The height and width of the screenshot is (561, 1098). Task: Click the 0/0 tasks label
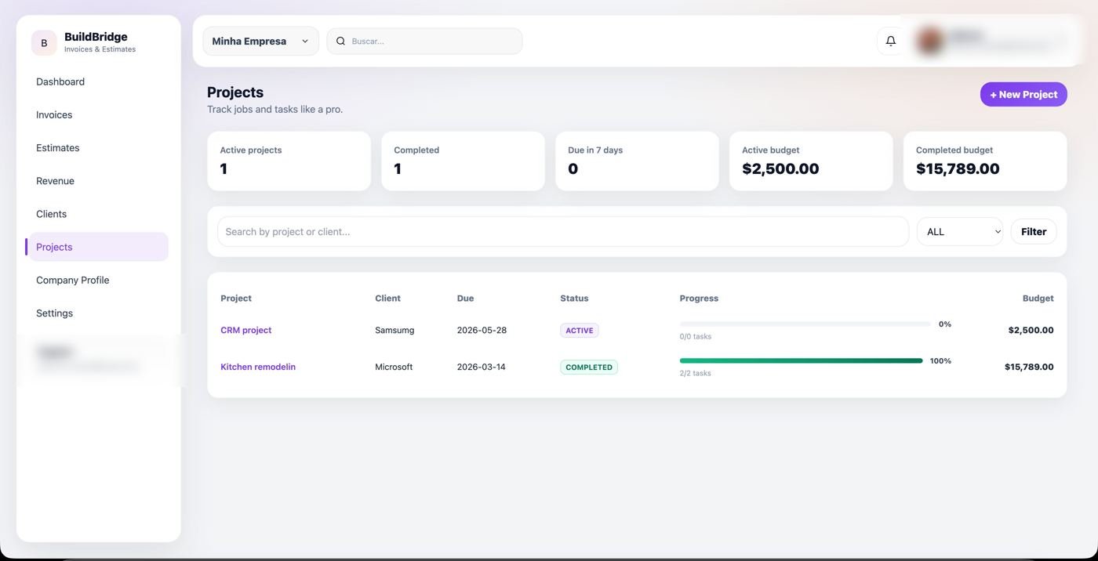click(696, 336)
